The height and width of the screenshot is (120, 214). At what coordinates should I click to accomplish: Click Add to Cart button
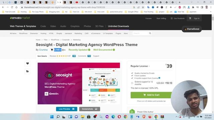(x=151, y=95)
